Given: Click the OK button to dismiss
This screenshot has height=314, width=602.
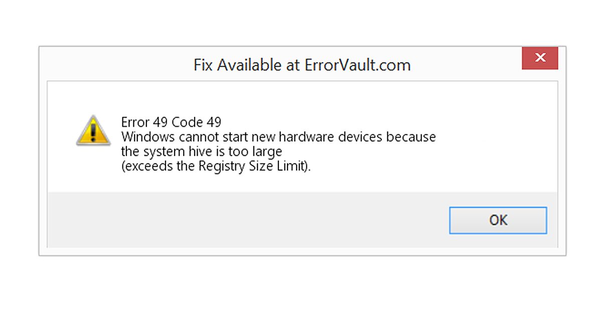Looking at the screenshot, I should tap(498, 220).
